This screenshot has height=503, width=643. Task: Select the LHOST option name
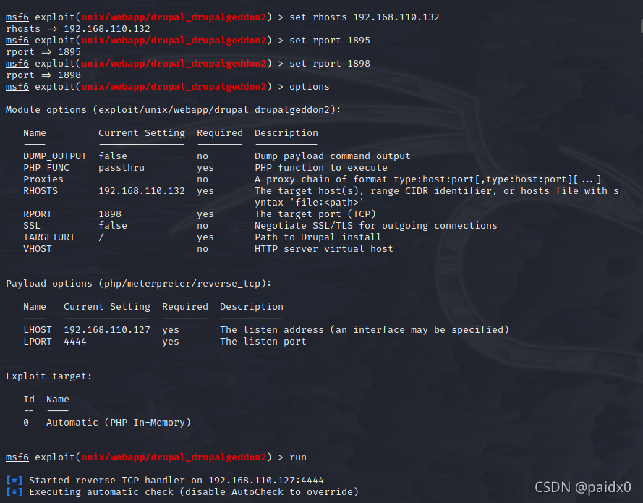[x=38, y=330]
